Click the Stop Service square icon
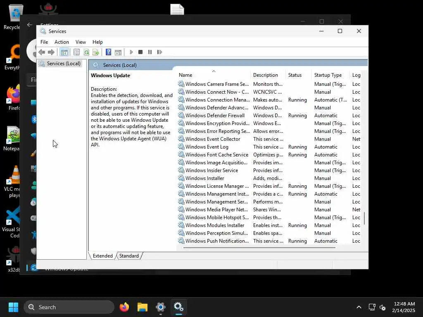Viewport: 423px width, 317px height. pos(140,52)
